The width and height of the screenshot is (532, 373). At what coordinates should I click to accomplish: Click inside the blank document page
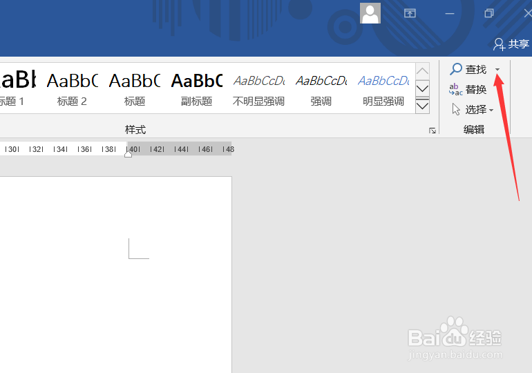115,275
